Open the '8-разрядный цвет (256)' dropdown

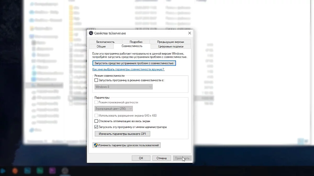[113, 108]
